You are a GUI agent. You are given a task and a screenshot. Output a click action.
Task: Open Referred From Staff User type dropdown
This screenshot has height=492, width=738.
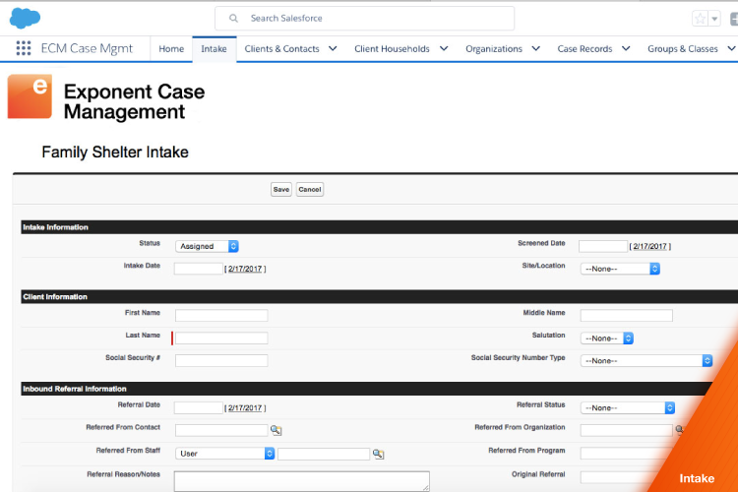pyautogui.click(x=225, y=454)
